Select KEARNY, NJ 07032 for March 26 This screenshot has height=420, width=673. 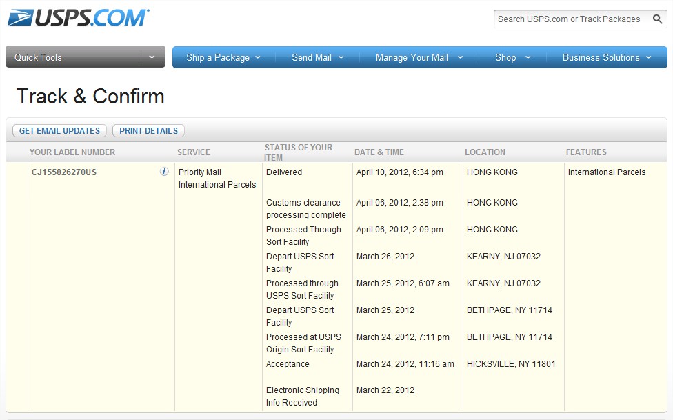pyautogui.click(x=503, y=257)
